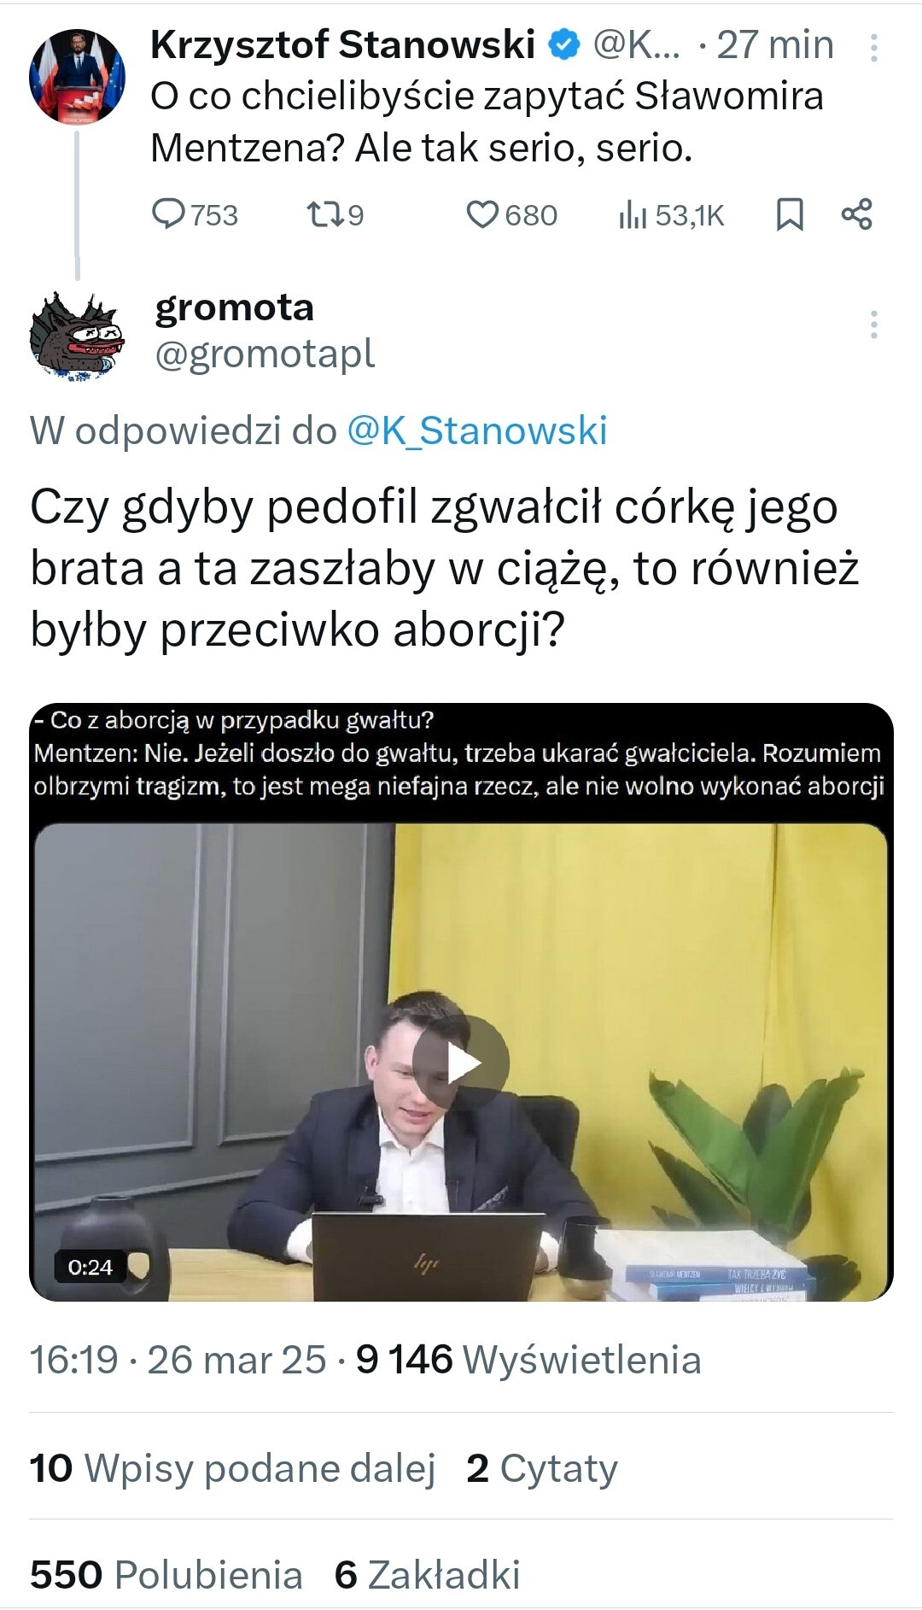Show who liked: 550 Polubienia
The width and height of the screenshot is (922, 1610).
166,1574
